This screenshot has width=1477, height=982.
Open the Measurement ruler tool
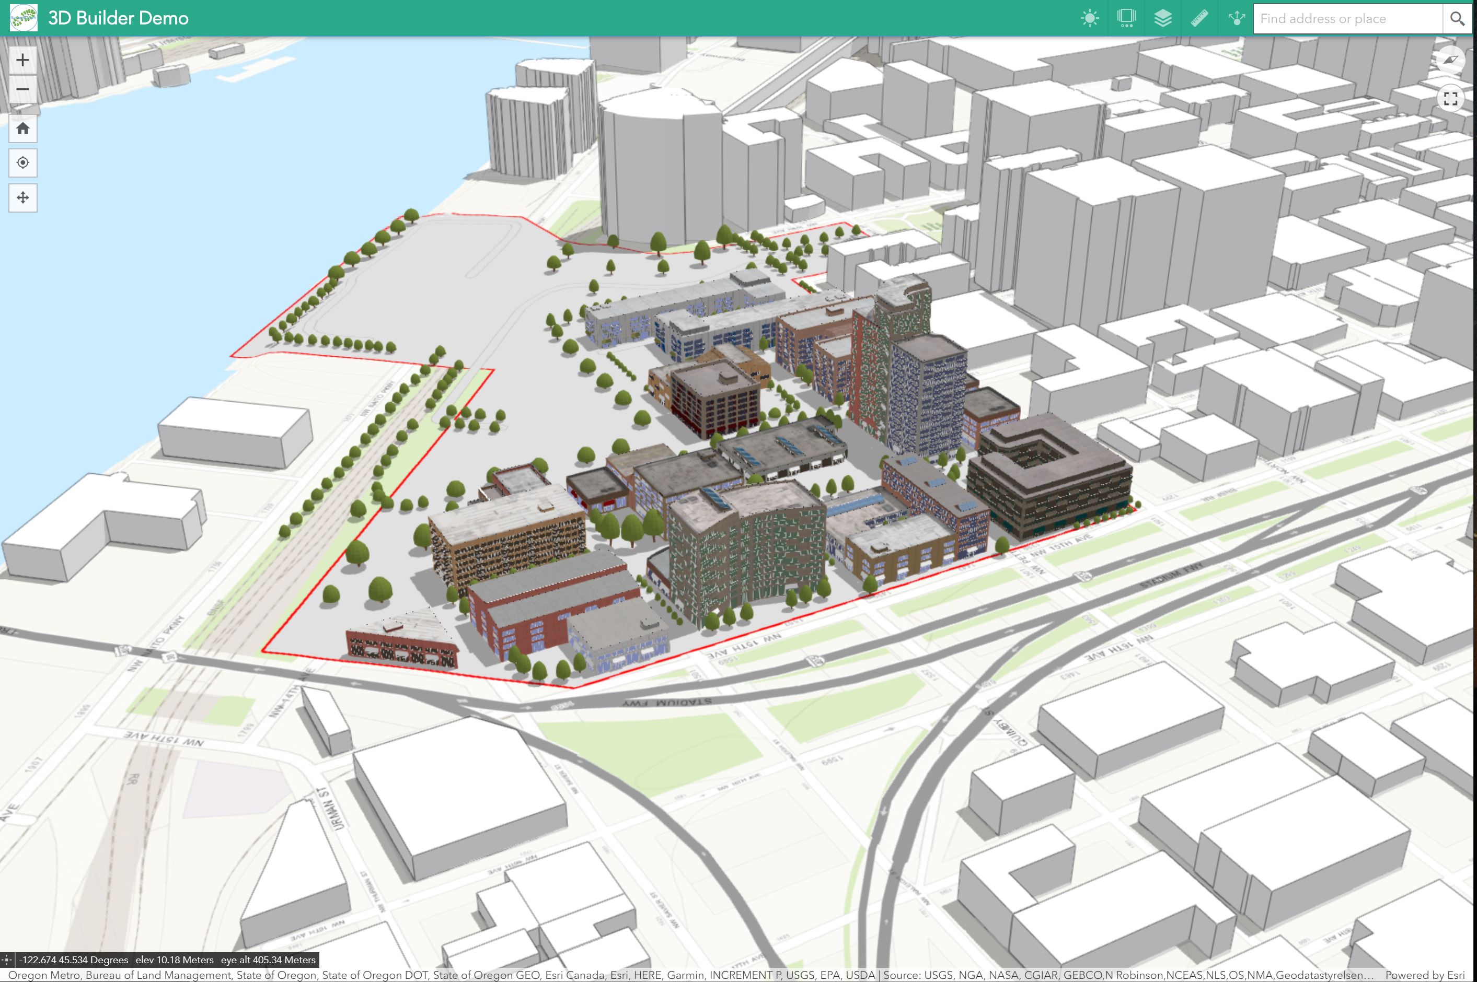[1199, 18]
